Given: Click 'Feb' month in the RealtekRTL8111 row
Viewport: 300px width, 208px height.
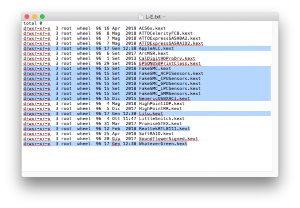Looking at the screenshot, I should click(x=116, y=129).
